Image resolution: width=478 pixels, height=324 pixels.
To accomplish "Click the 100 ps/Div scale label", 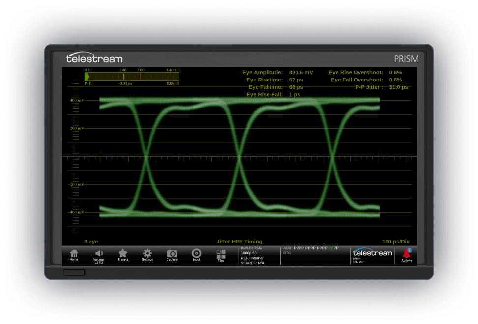I will click(396, 242).
